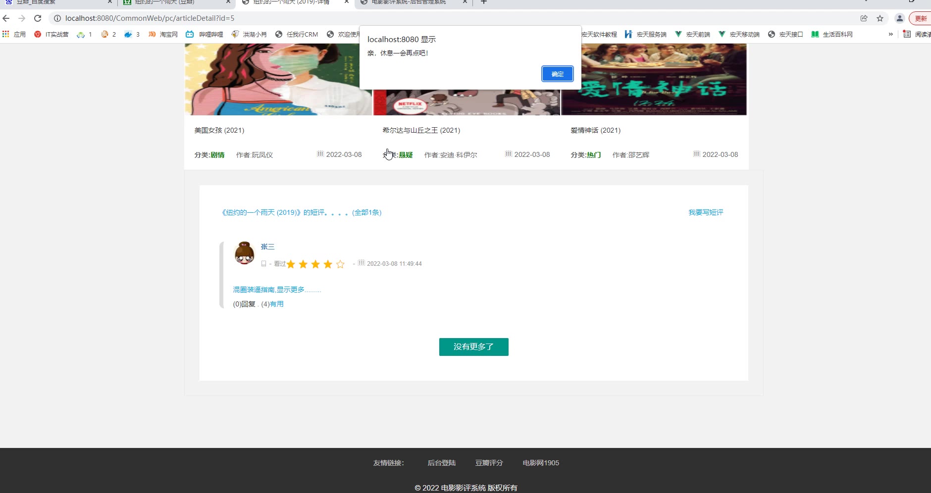Confirm the alert with 确定 button
The width and height of the screenshot is (931, 493).
(x=557, y=74)
